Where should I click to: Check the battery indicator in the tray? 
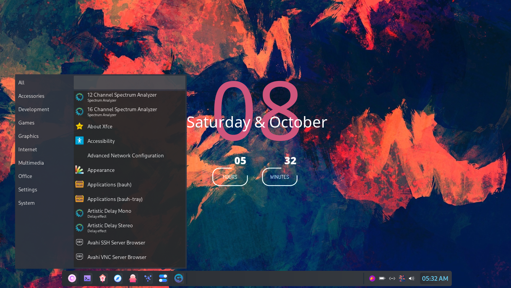pos(382,278)
